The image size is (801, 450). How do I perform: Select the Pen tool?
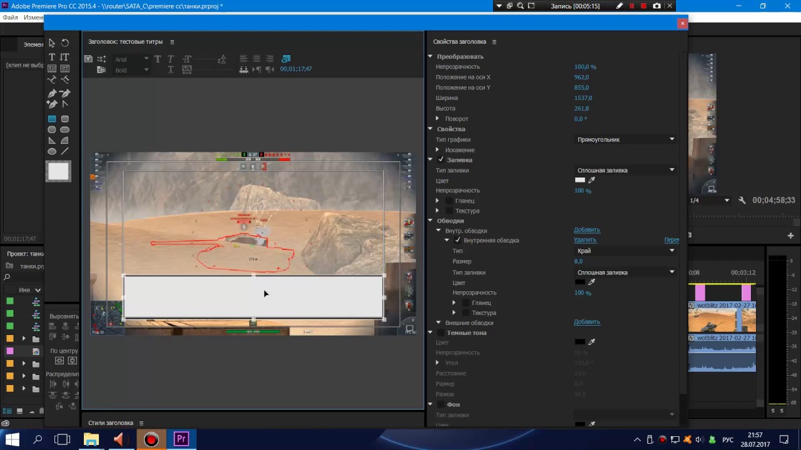click(52, 94)
